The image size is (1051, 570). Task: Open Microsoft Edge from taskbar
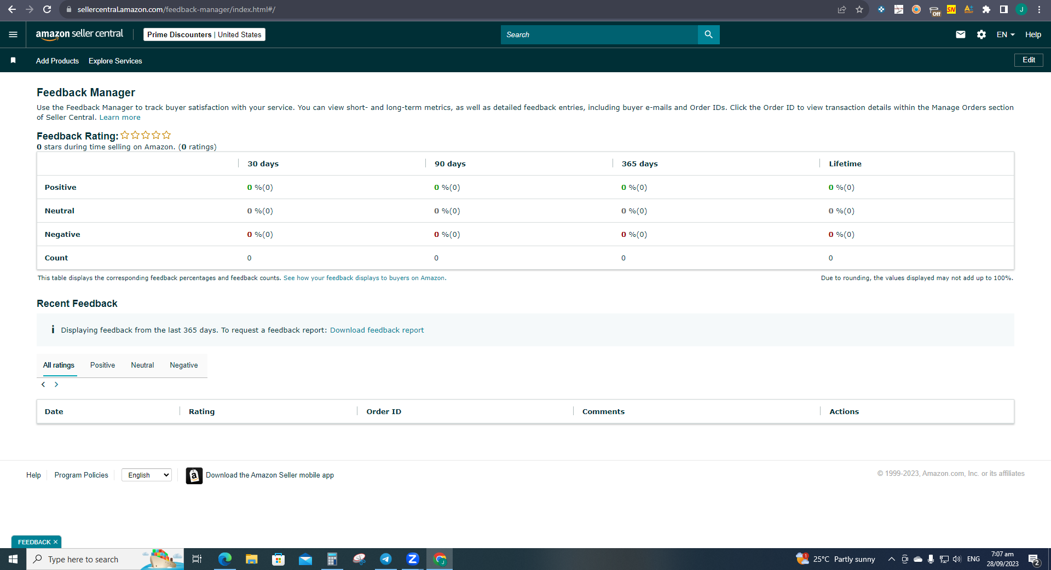click(x=225, y=559)
